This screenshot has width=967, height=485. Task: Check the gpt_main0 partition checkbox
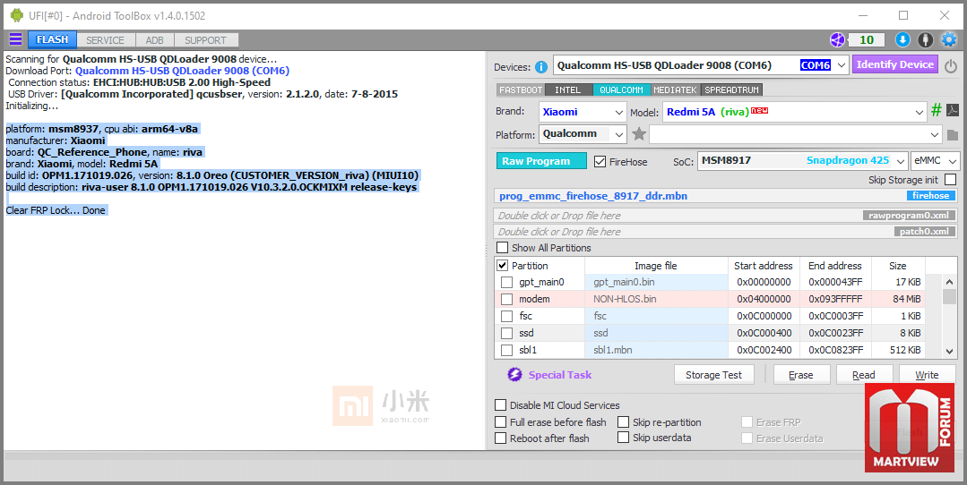coord(507,282)
